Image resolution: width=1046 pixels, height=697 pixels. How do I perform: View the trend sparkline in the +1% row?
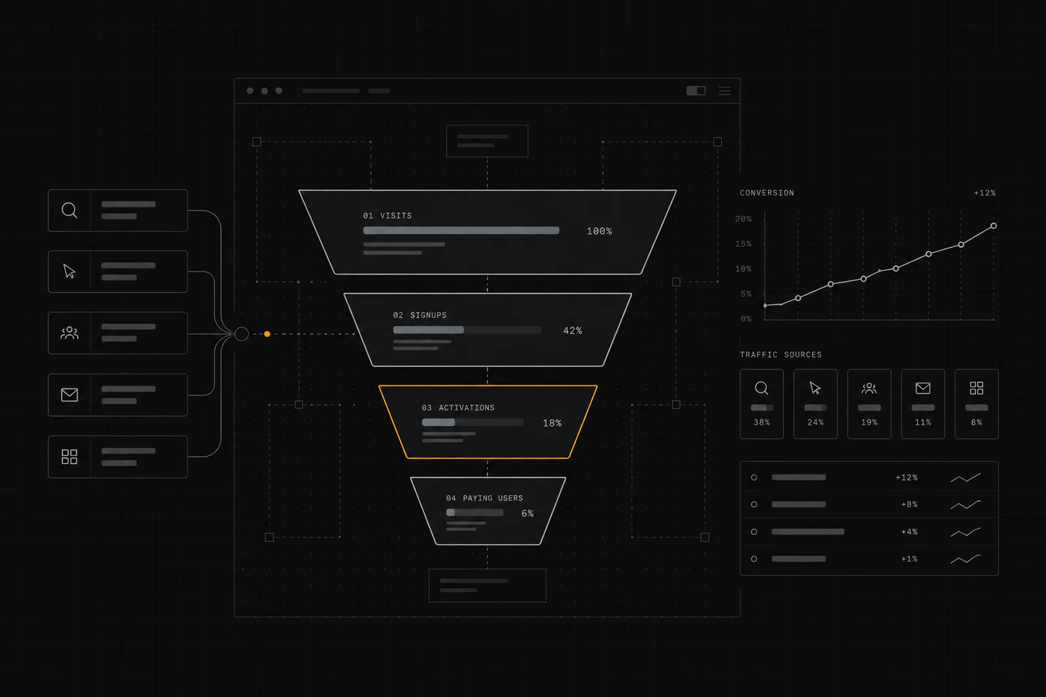[966, 560]
